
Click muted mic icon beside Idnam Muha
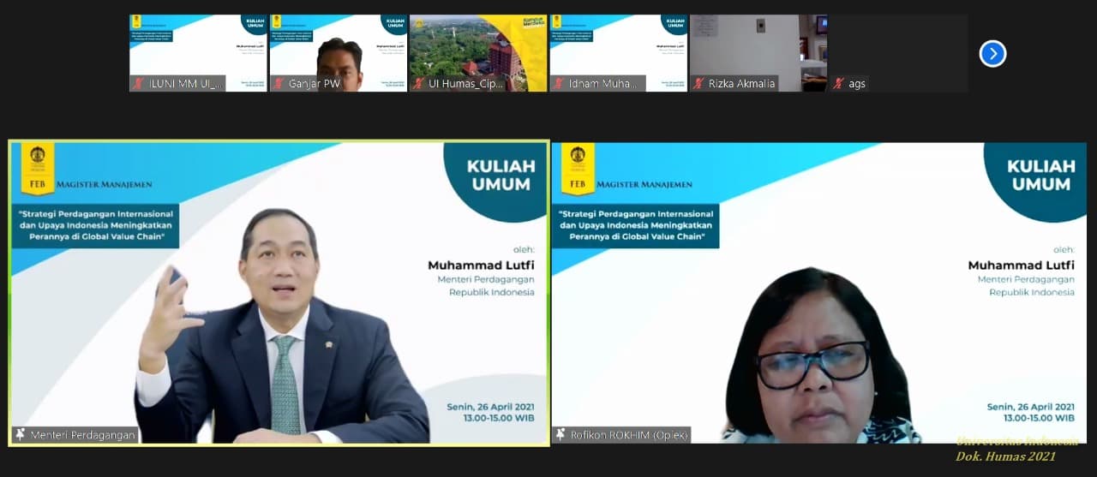(x=559, y=84)
